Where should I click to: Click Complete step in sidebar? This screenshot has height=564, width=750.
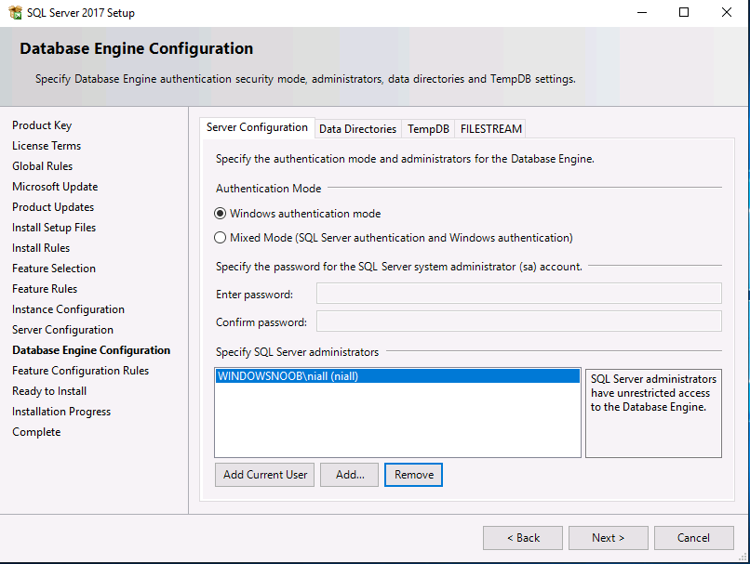36,432
